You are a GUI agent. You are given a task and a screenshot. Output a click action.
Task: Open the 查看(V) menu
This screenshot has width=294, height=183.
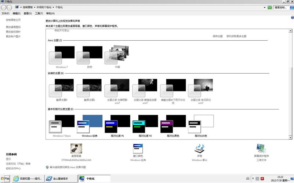pos(28,14)
